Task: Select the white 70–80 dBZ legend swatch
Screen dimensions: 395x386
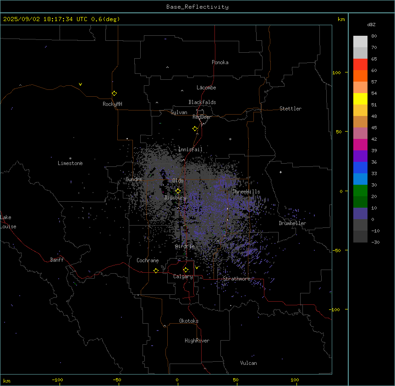Action: click(x=360, y=41)
